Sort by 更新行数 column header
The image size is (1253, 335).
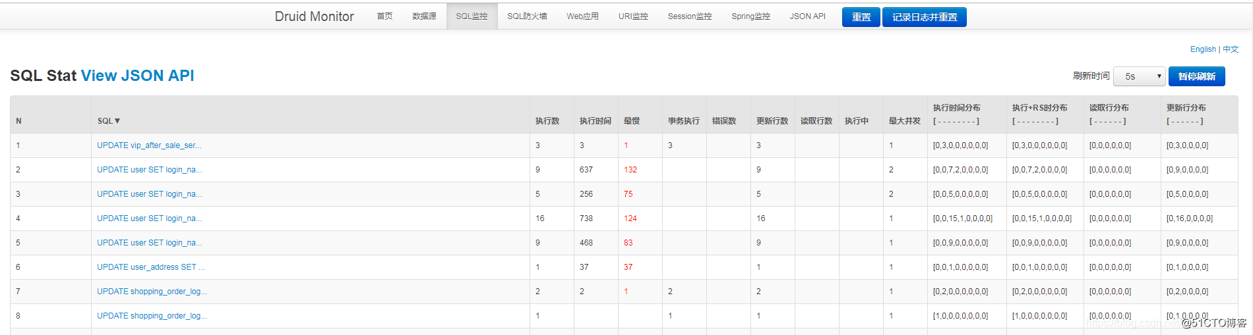[x=772, y=121]
